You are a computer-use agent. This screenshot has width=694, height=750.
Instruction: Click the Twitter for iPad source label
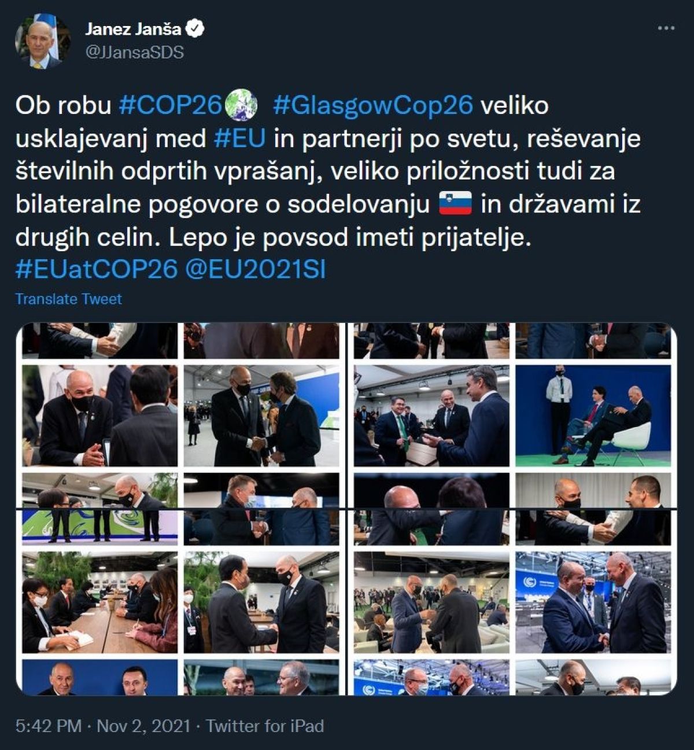(265, 726)
